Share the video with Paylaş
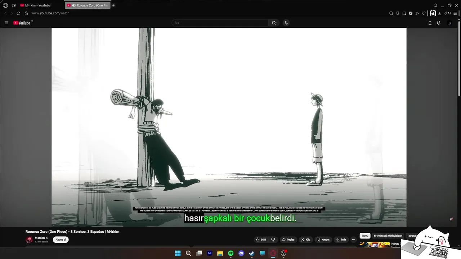Screen dimensions: 461x259 tap(288, 240)
